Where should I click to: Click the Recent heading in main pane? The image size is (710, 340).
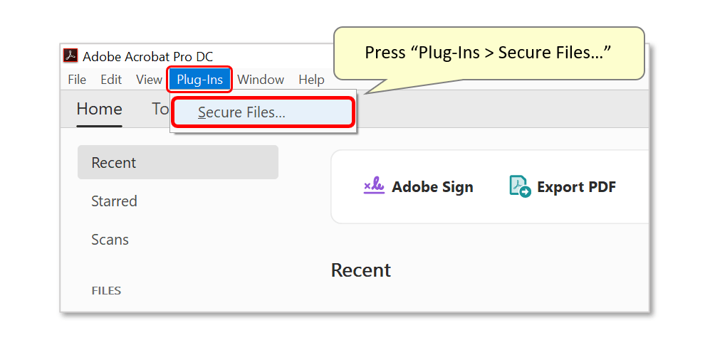[x=361, y=270]
